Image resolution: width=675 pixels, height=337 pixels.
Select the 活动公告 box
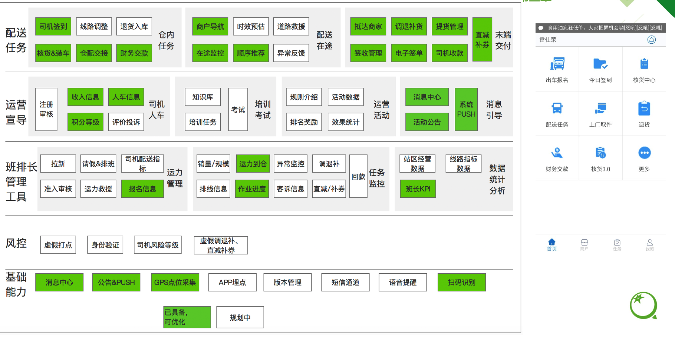point(427,122)
